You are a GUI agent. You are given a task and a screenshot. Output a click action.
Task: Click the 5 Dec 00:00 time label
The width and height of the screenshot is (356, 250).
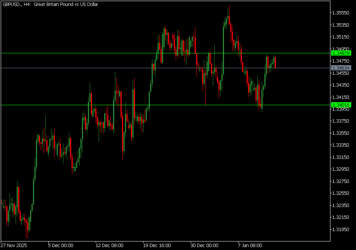[60, 245]
